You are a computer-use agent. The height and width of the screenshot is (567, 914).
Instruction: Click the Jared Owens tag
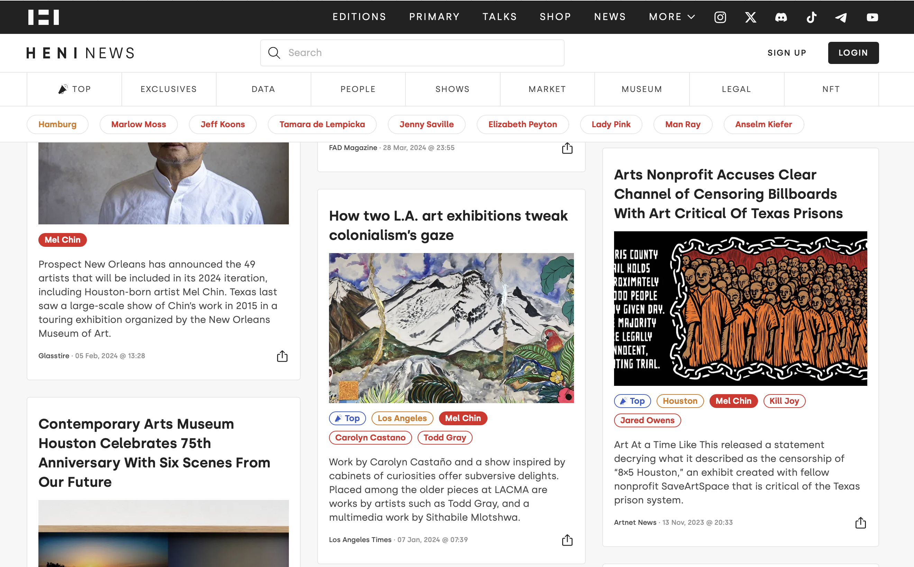click(x=647, y=420)
